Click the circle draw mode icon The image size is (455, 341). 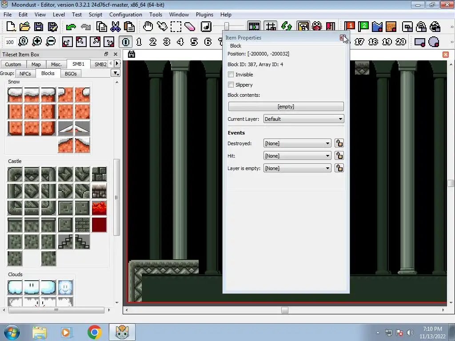click(434, 42)
